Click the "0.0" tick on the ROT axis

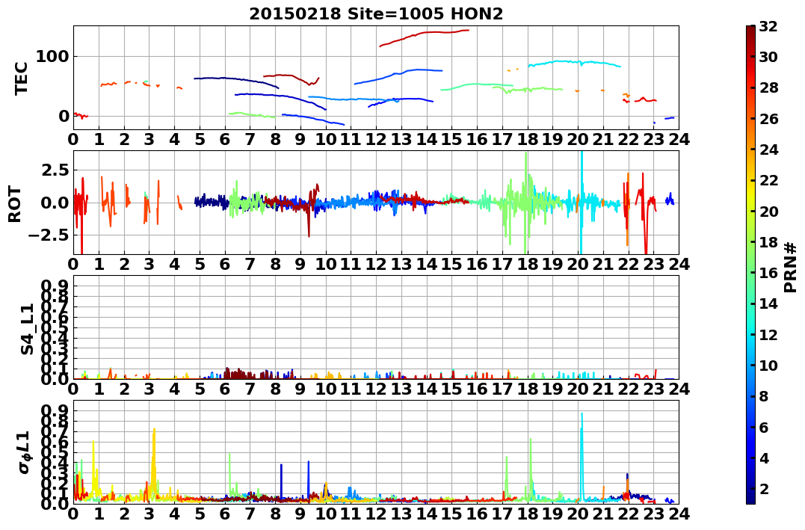click(x=55, y=203)
